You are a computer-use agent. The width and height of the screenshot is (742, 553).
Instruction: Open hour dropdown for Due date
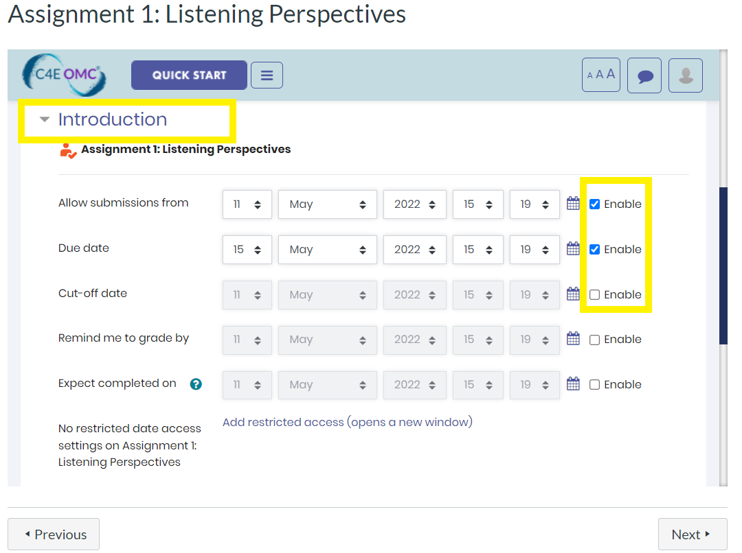point(478,250)
